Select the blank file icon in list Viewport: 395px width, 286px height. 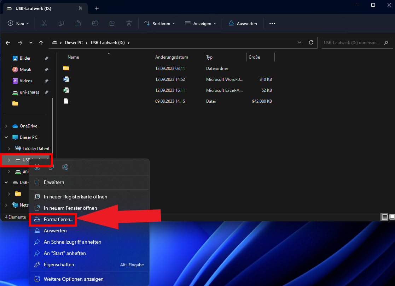point(66,101)
